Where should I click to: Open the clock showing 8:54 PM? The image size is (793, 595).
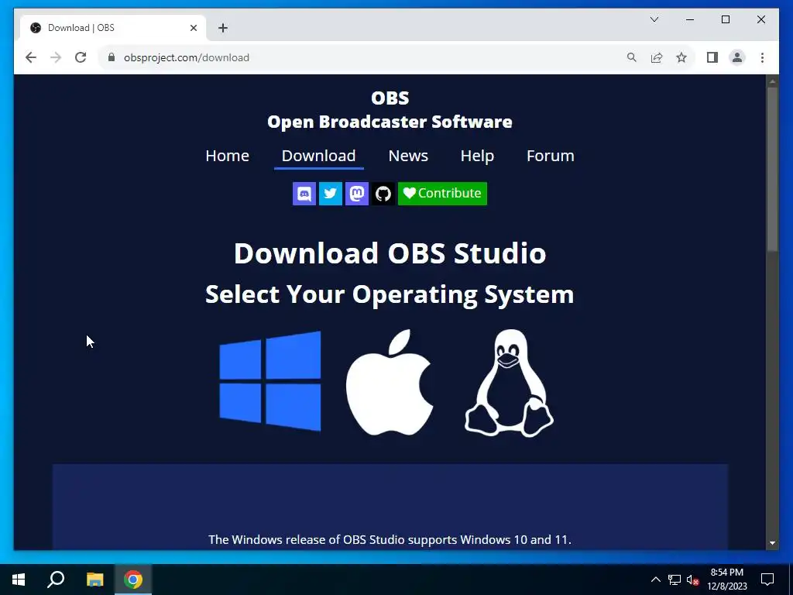tap(726, 580)
